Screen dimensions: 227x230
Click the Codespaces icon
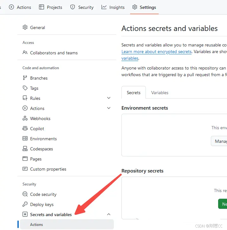click(25, 148)
